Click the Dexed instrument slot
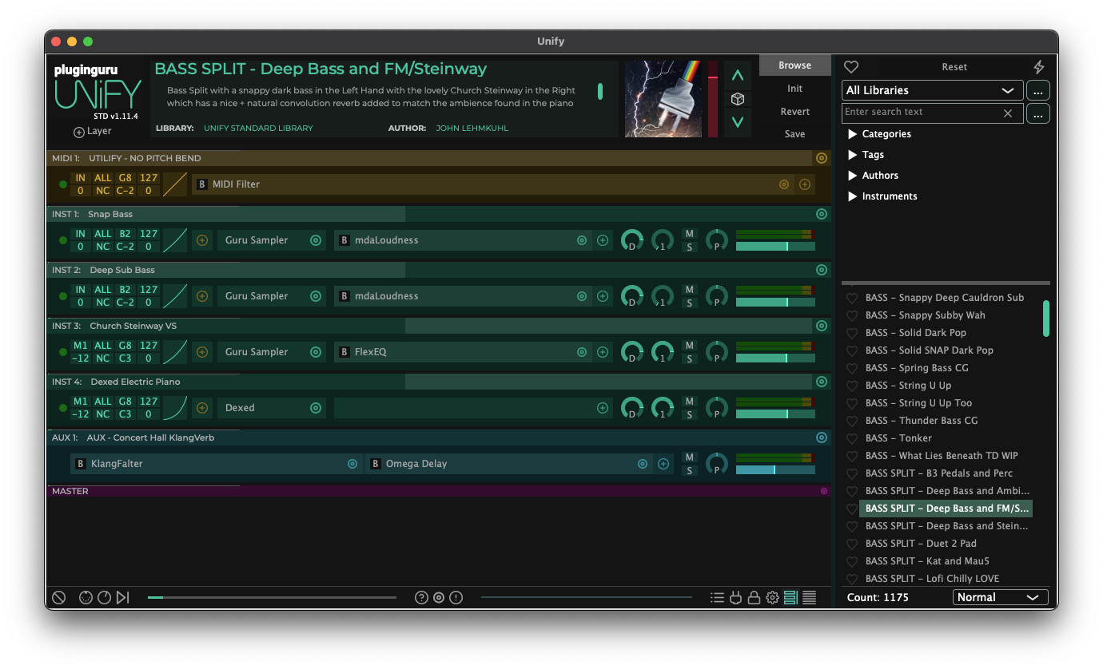Viewport: 1103px width, 669px height. point(272,408)
